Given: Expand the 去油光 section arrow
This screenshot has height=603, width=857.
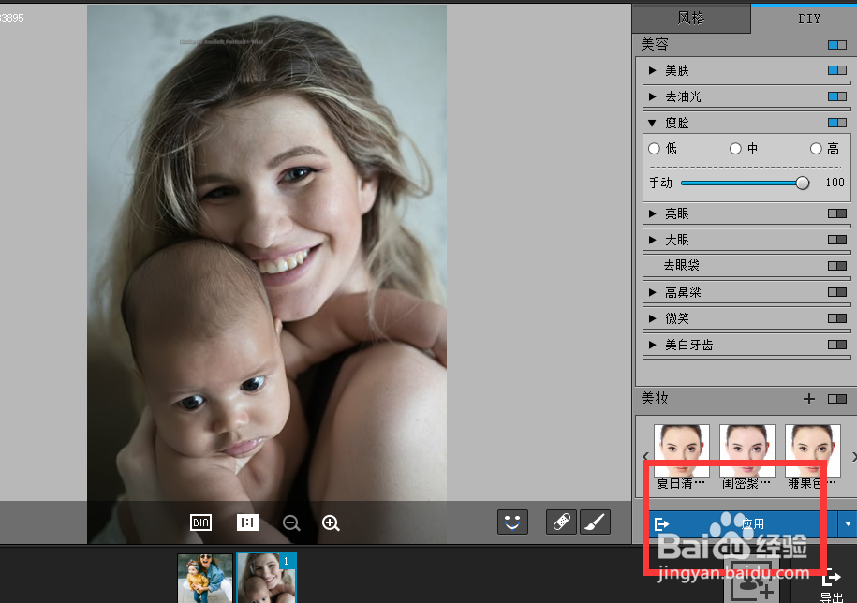Looking at the screenshot, I should click(652, 96).
